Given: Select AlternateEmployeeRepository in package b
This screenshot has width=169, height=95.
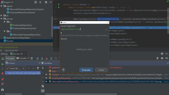Looking at the screenshot, I should click(26, 35).
